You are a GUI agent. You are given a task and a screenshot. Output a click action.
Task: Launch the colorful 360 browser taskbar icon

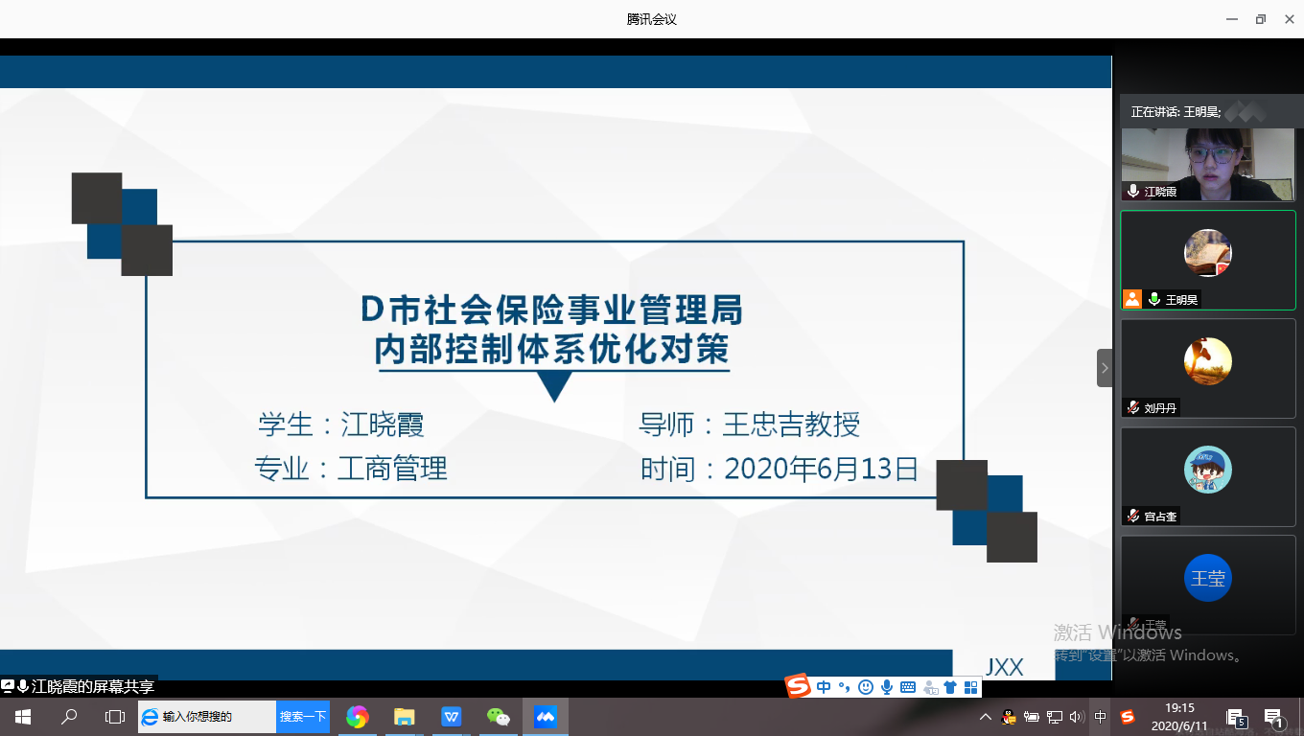[x=358, y=717]
